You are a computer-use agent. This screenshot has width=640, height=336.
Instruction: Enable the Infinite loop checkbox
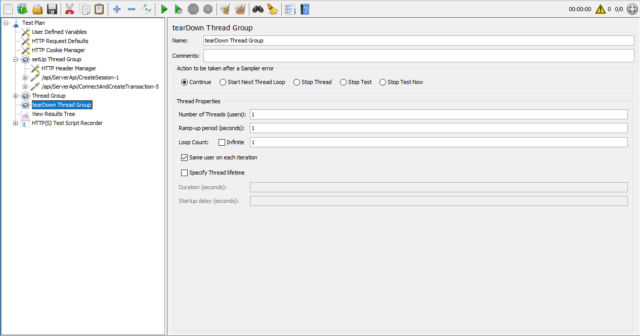[x=222, y=142]
